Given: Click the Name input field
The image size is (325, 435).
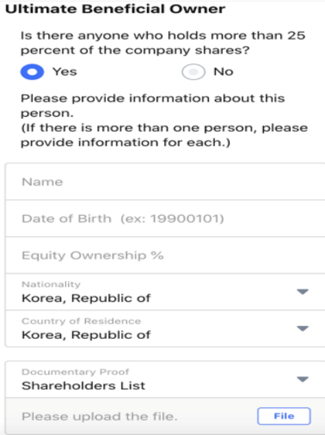Looking at the screenshot, I should (166, 181).
